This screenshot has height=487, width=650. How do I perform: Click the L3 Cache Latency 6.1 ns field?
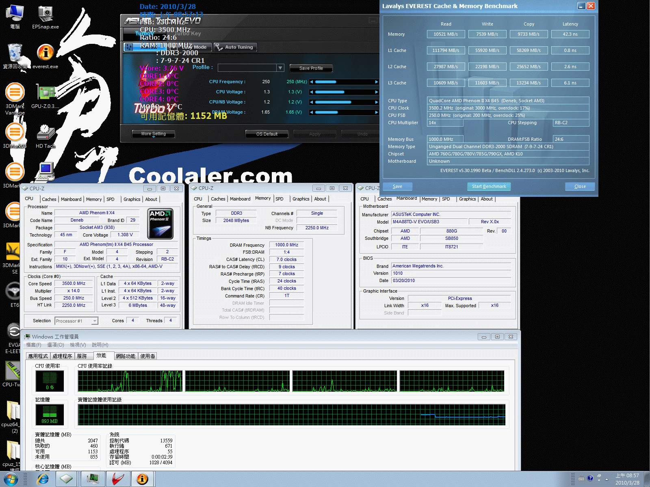coord(570,83)
